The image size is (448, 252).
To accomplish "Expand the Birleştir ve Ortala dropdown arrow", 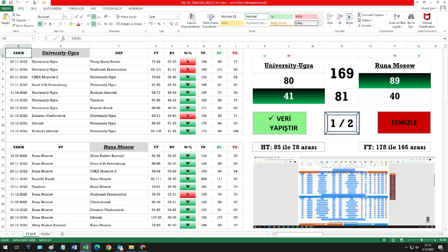I will pos(145,24).
